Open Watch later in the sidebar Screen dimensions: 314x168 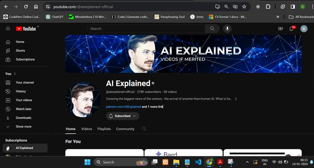click(25, 109)
